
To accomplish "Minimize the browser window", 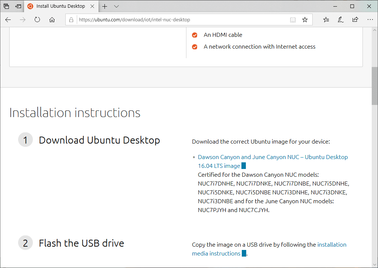I will tap(335, 7).
